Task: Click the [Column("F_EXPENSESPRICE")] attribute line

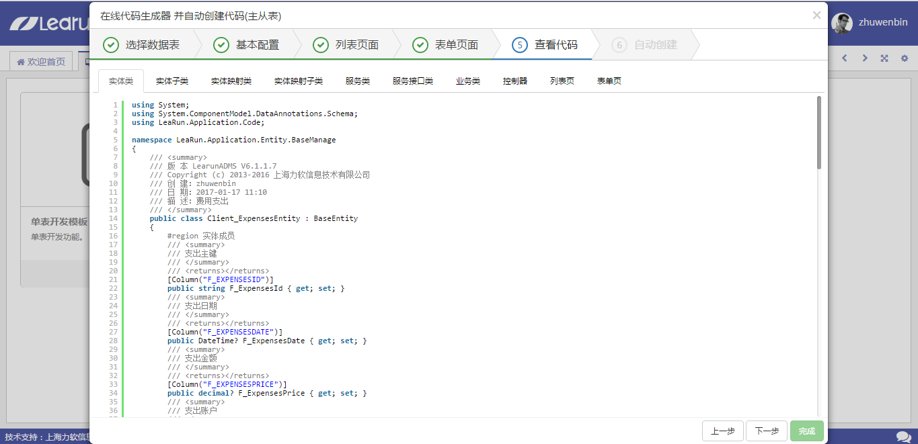Action: (227, 384)
